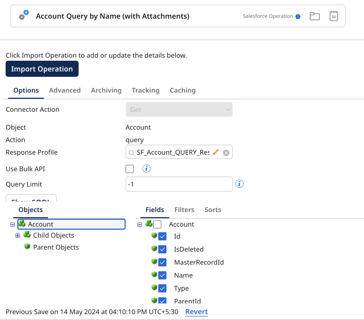Click the Salesforce Operation info icon
Screen dimensions: 364x320
click(298, 17)
